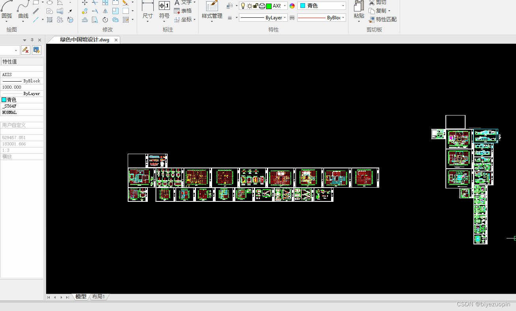Click the revision cloud puzzle-shaped icon
Viewport: 516px width, 311px height.
[60, 19]
